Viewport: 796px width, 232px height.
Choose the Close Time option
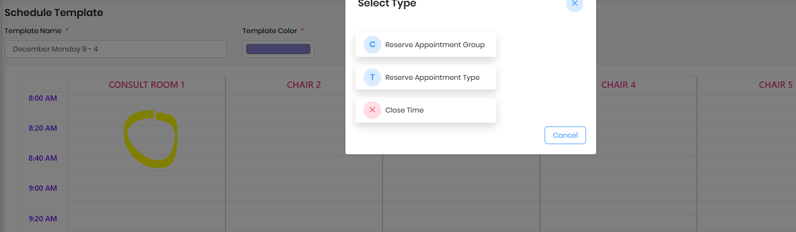tap(404, 110)
